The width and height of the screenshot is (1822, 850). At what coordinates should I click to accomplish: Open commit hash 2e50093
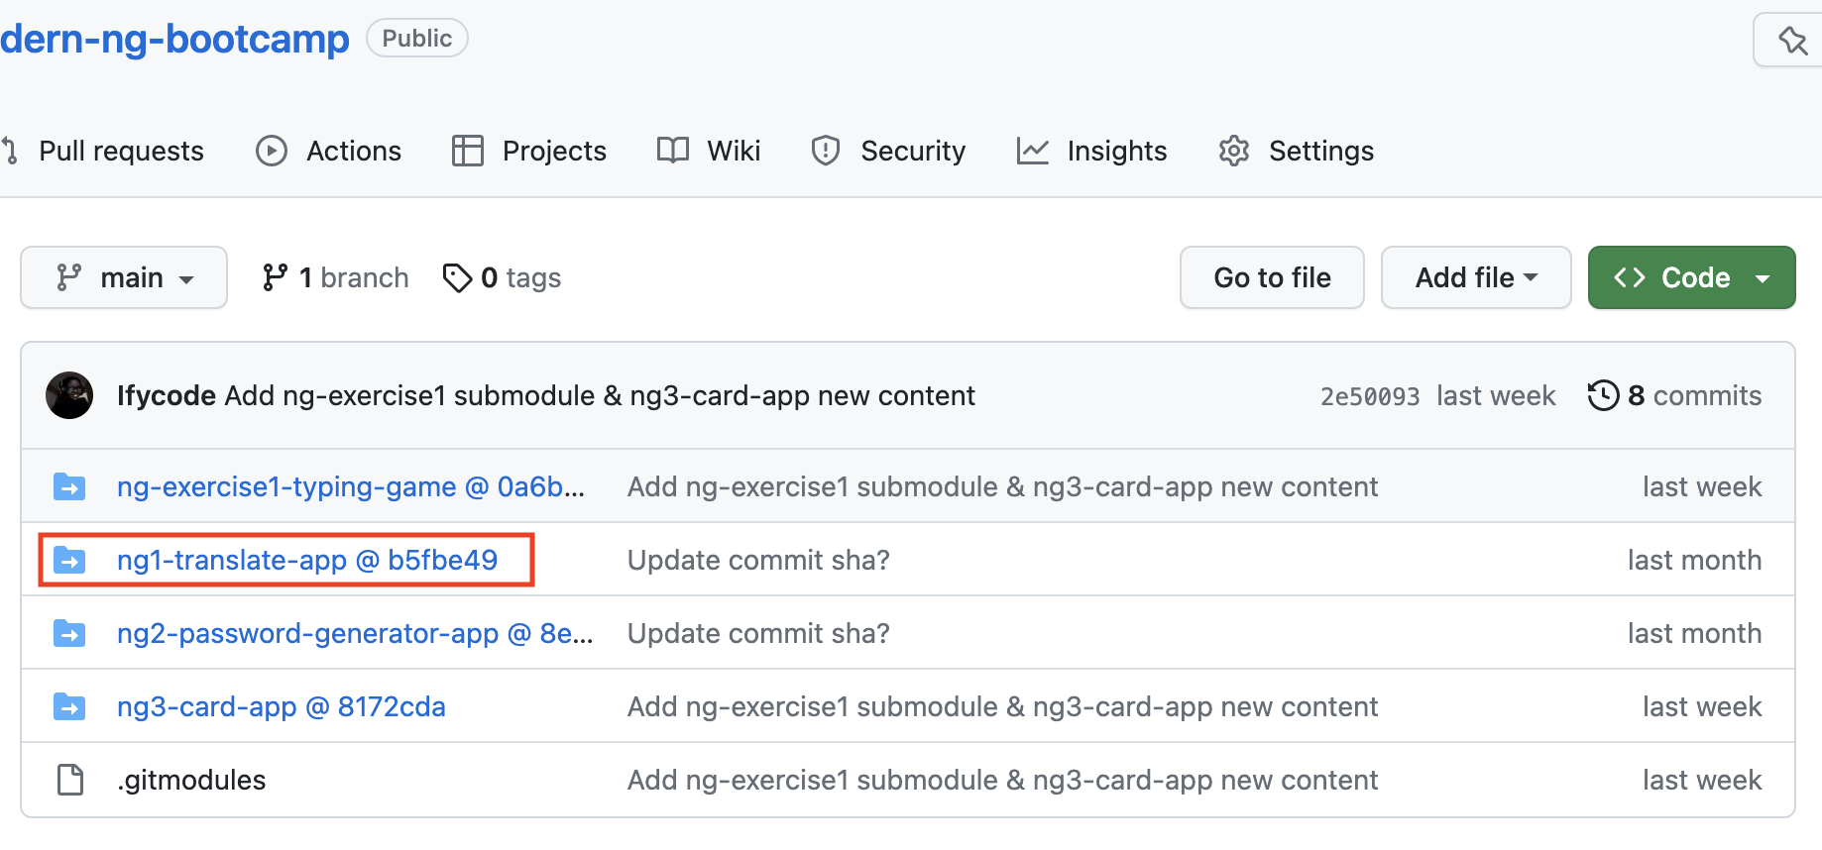(x=1369, y=396)
